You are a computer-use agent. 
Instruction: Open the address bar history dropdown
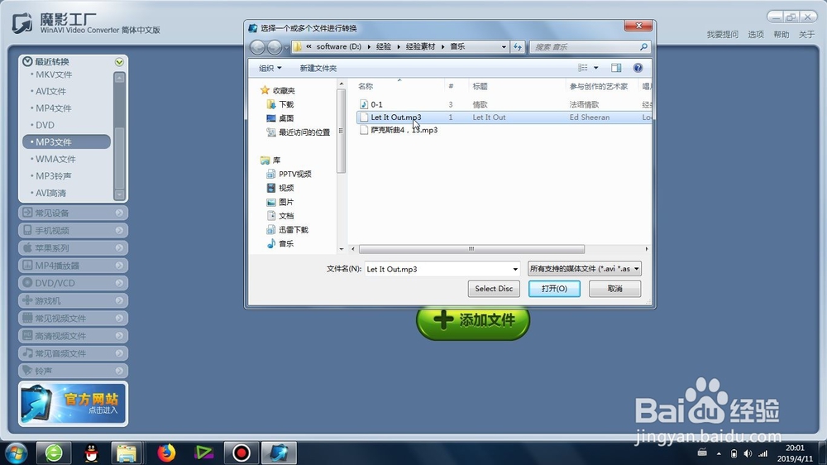coord(504,47)
